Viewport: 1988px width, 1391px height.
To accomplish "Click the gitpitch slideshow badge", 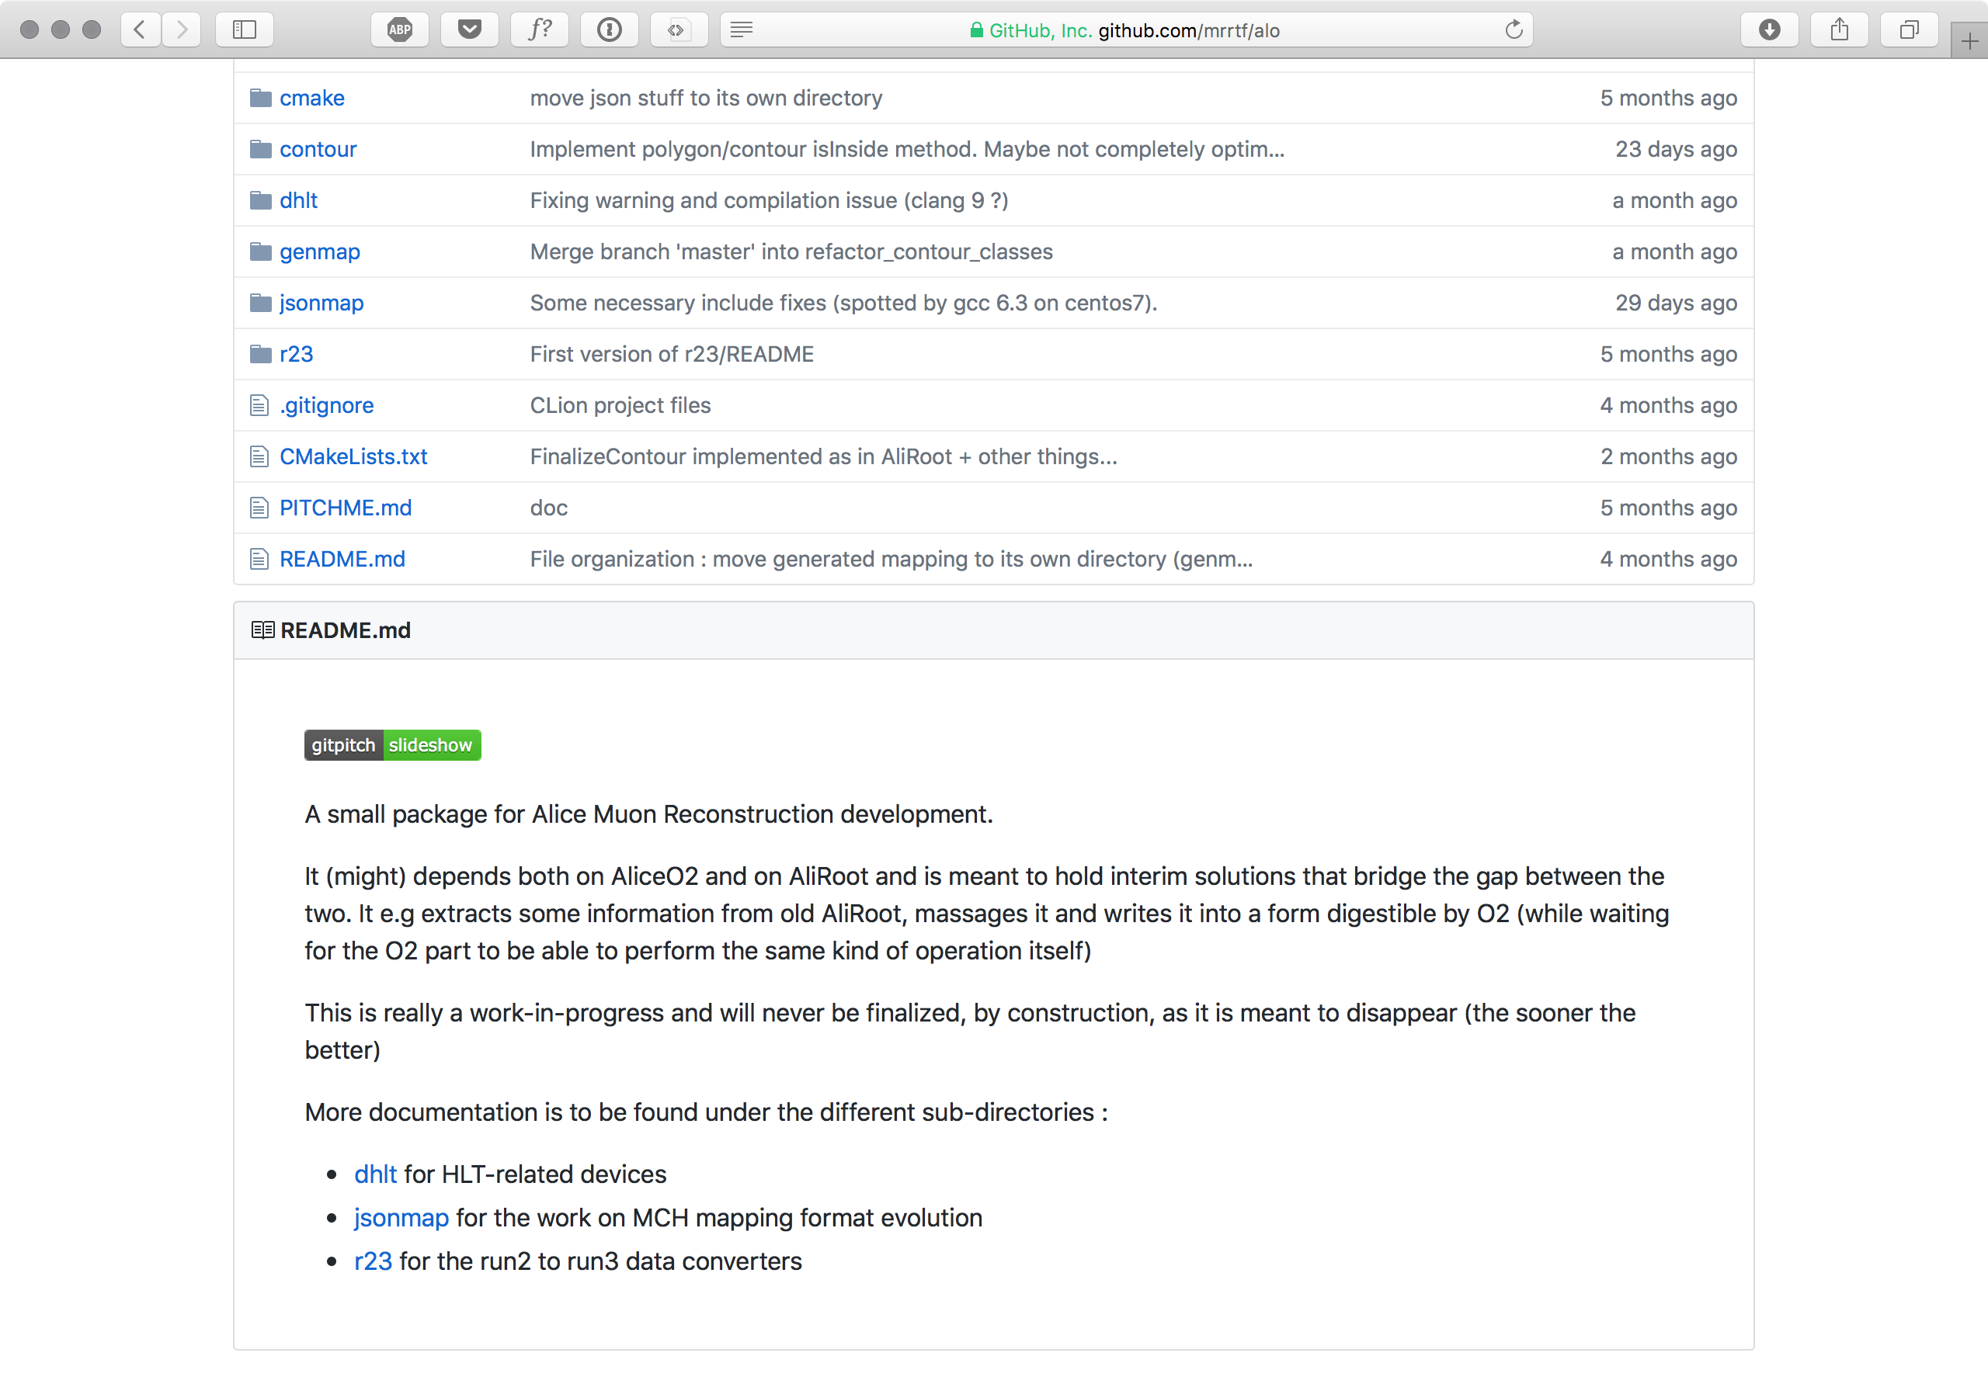I will pos(392,744).
